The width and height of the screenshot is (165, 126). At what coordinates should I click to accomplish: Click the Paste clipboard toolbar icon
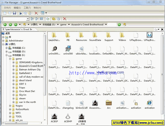tap(30, 13)
